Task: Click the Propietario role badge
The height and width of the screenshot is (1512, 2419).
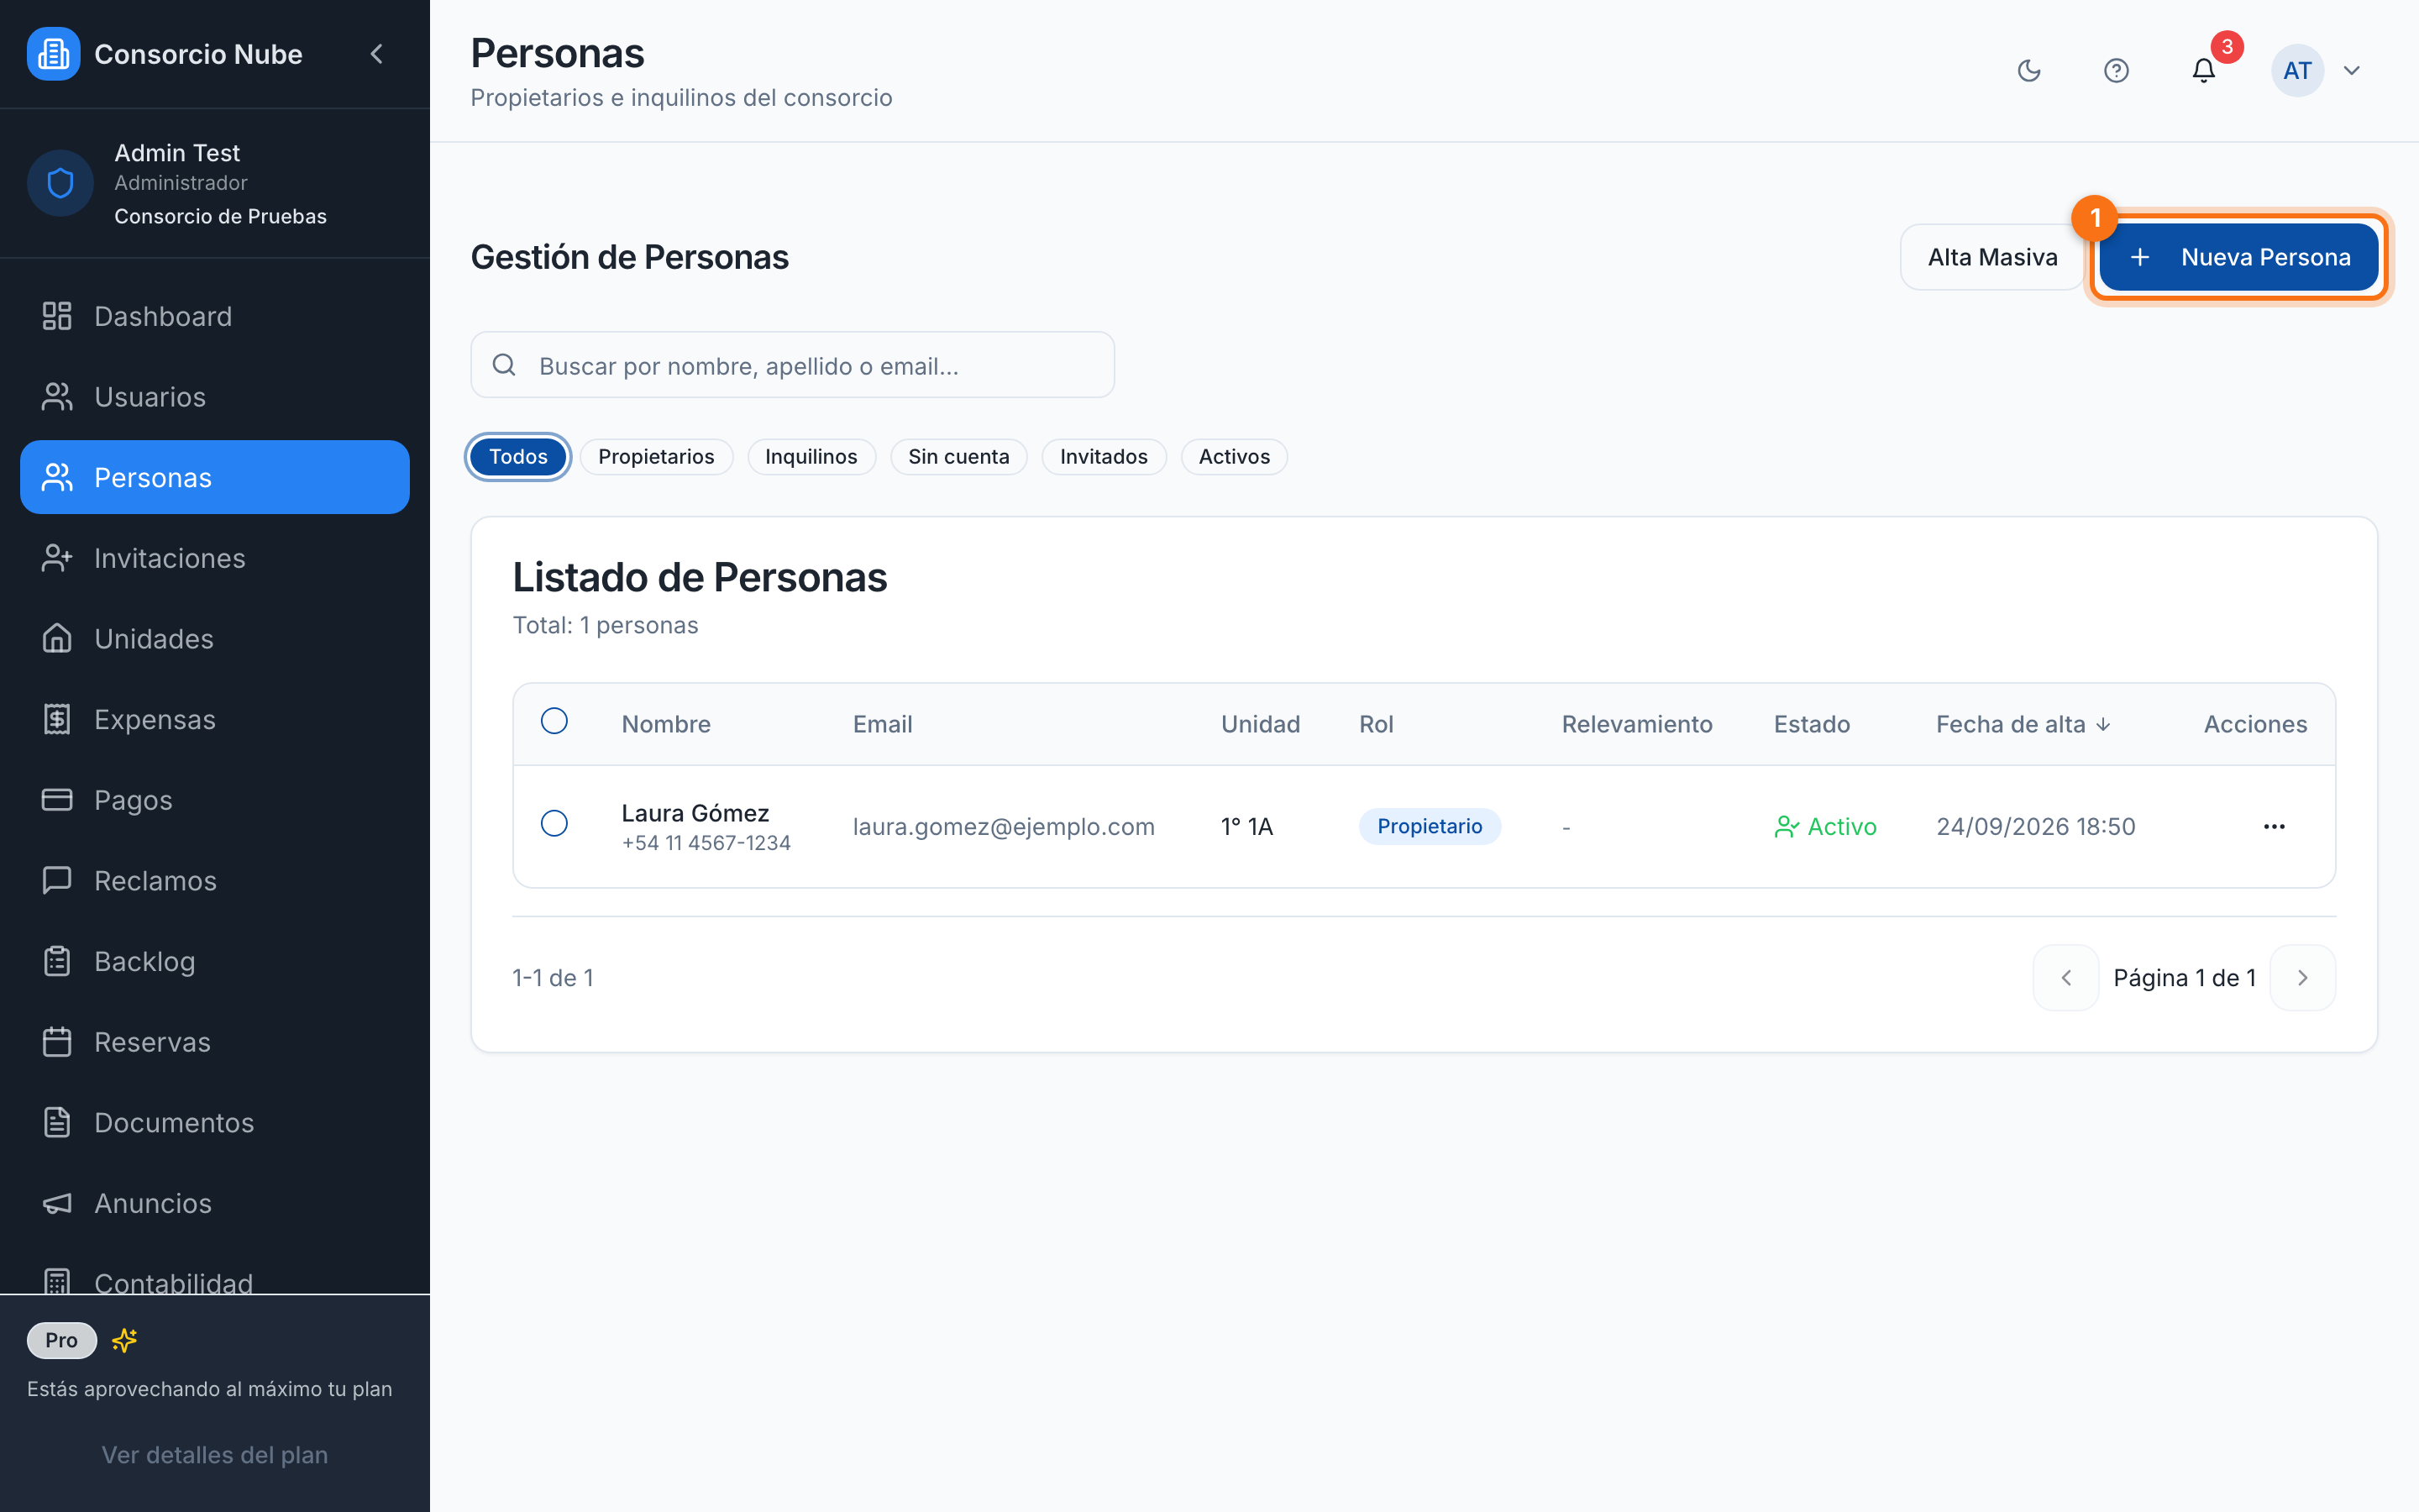Action: tap(1430, 826)
